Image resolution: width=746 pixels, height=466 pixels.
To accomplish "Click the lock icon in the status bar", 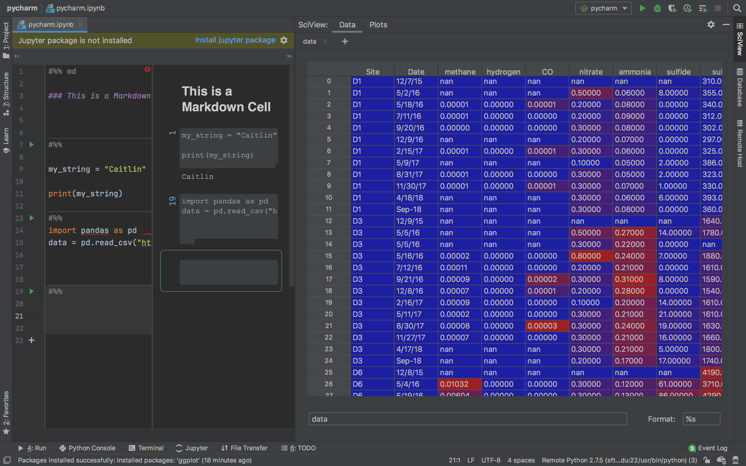I will 707,460.
